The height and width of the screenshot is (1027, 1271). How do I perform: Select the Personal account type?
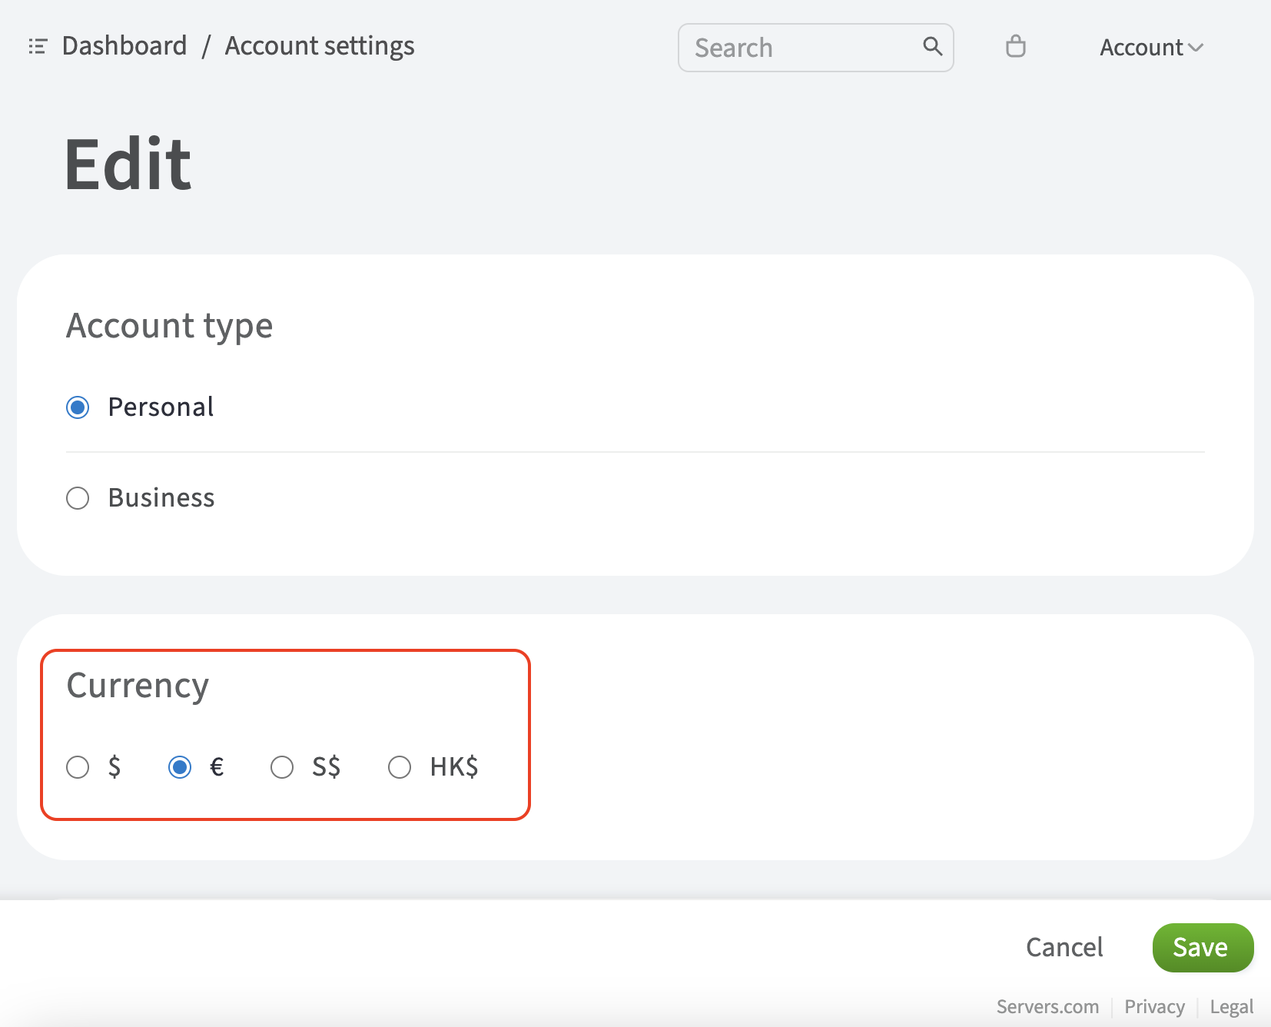[78, 407]
